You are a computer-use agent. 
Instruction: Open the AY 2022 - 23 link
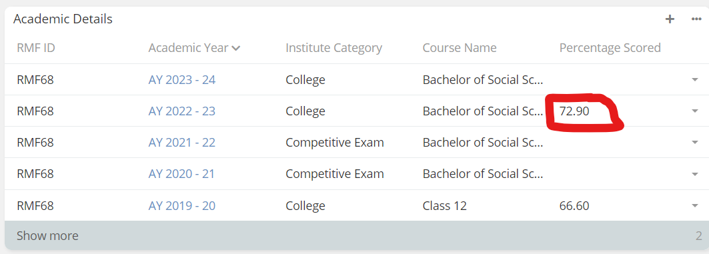[182, 111]
